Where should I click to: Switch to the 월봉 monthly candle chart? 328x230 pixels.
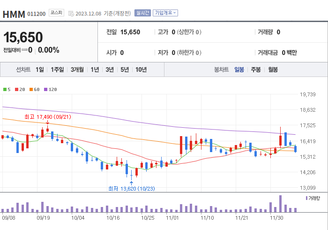[x=273, y=69]
